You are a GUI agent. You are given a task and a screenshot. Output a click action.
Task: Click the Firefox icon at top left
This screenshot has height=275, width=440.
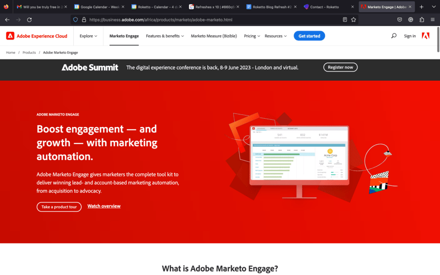pyautogui.click(x=6, y=7)
